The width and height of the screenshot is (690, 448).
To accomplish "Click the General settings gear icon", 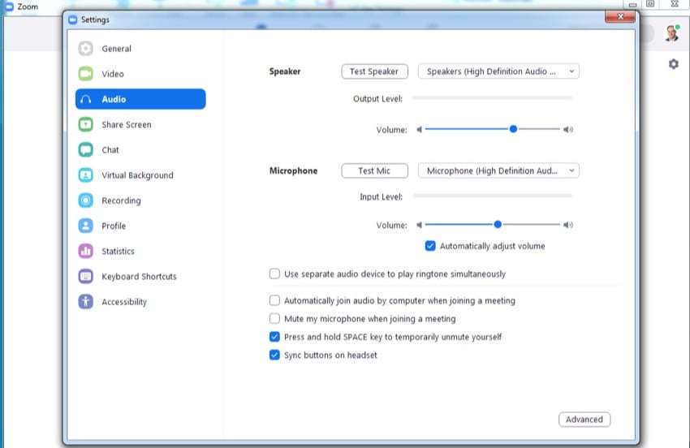I will coord(86,49).
